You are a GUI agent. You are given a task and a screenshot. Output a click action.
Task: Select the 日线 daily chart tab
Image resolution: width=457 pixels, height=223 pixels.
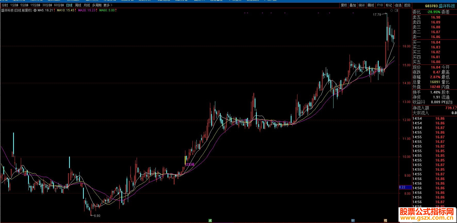click(69, 5)
